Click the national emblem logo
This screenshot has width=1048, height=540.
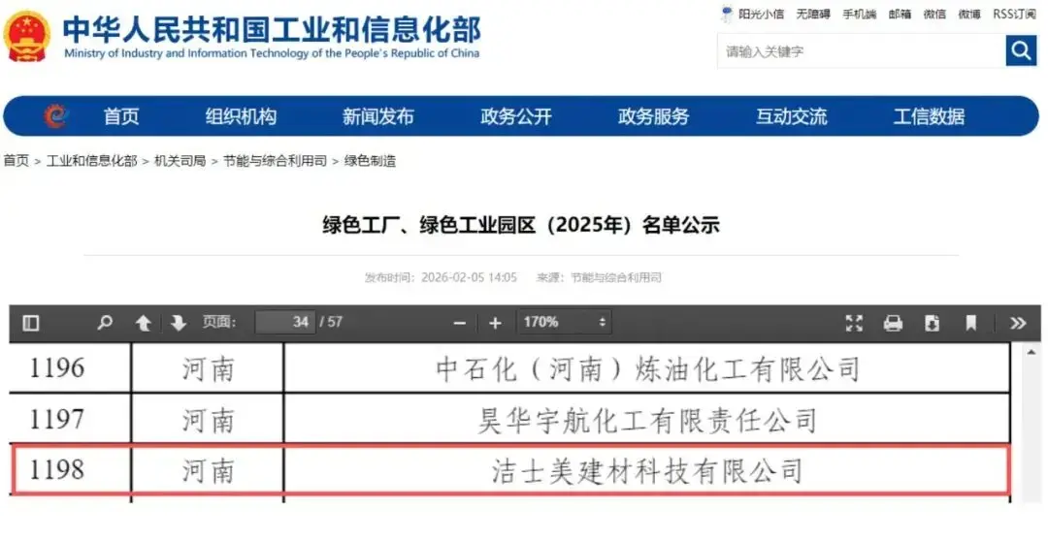(x=27, y=37)
